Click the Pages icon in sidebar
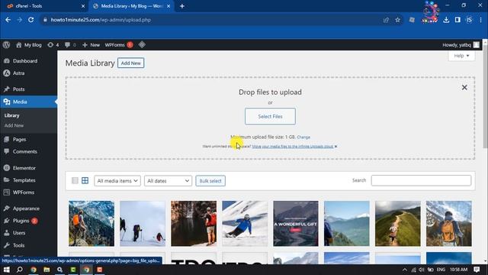 [x=7, y=139]
